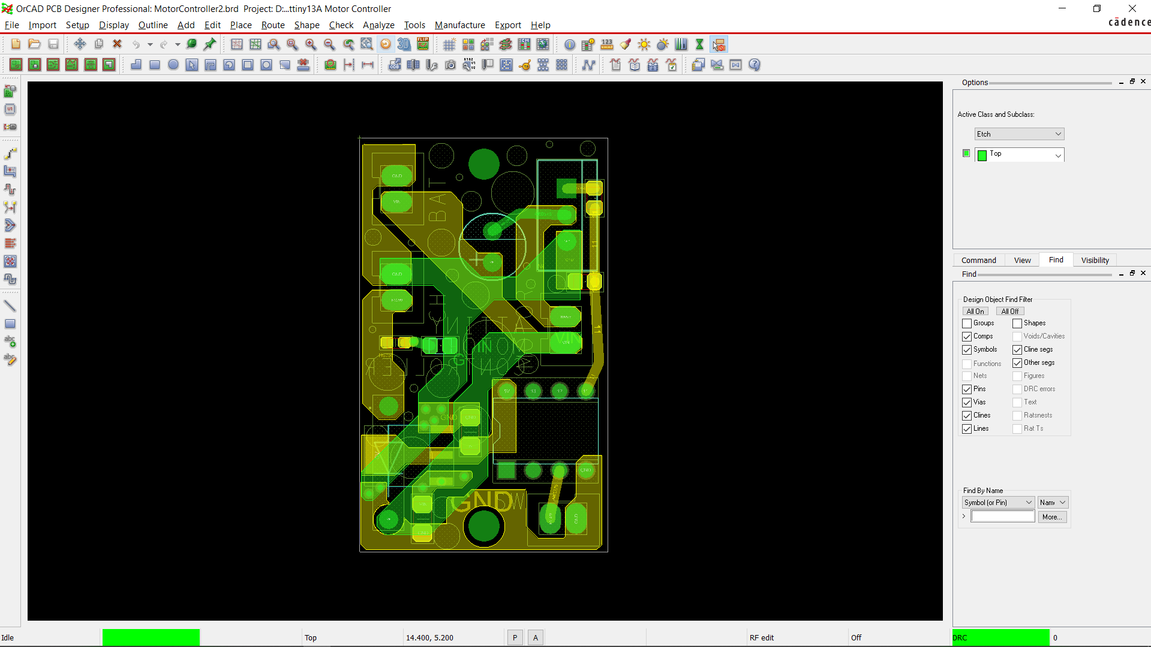Viewport: 1151px width, 647px height.
Task: Click the green DRC status indicator
Action: 1000,638
